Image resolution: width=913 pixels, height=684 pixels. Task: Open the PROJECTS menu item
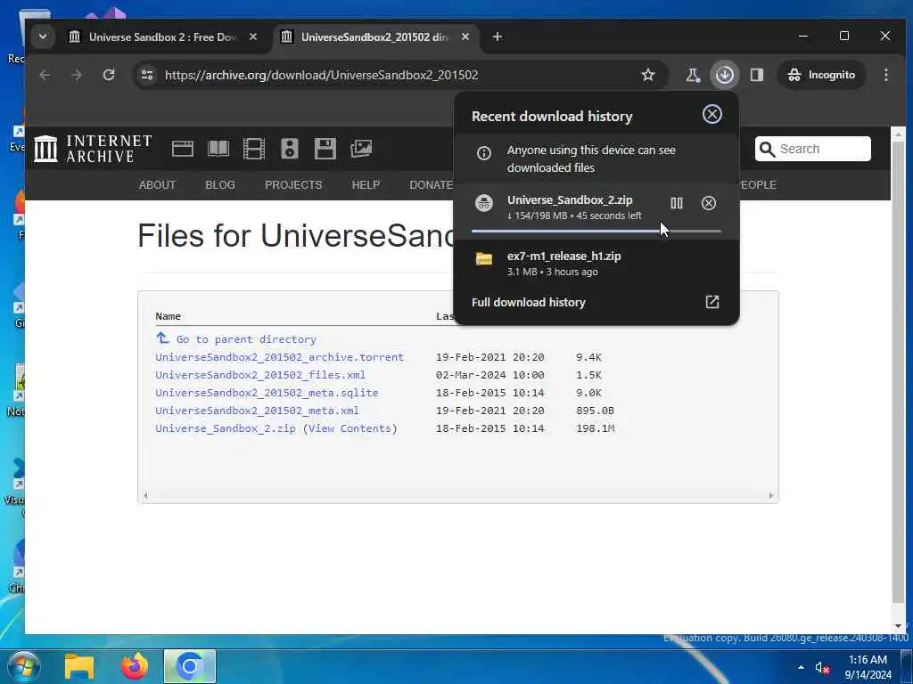tap(293, 185)
